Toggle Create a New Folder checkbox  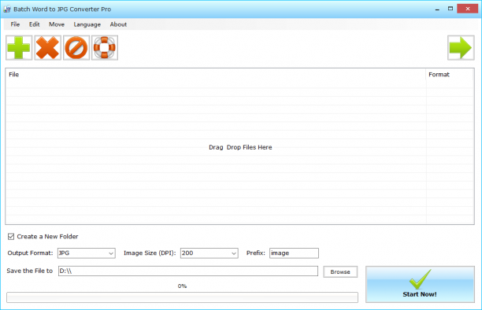[11, 237]
